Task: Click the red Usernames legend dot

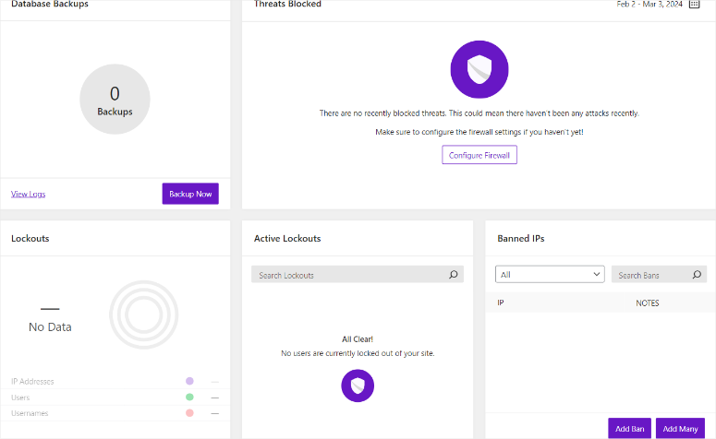Action: [x=189, y=413]
